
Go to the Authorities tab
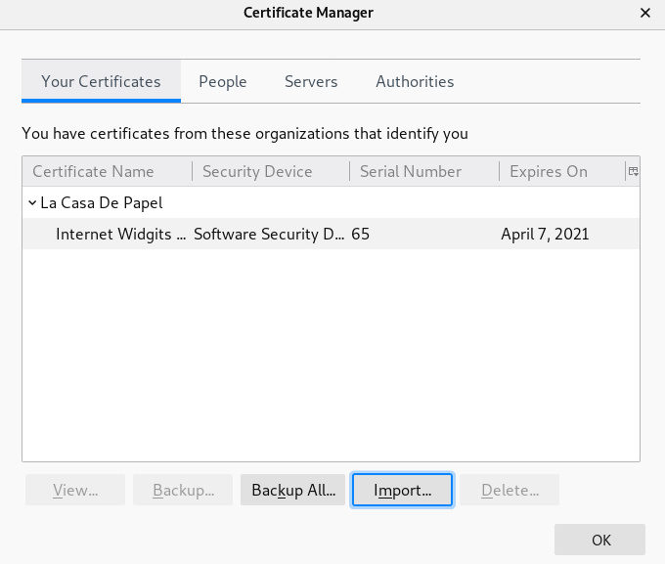pyautogui.click(x=415, y=82)
